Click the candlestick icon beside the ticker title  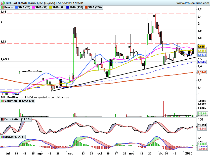point(3,3)
